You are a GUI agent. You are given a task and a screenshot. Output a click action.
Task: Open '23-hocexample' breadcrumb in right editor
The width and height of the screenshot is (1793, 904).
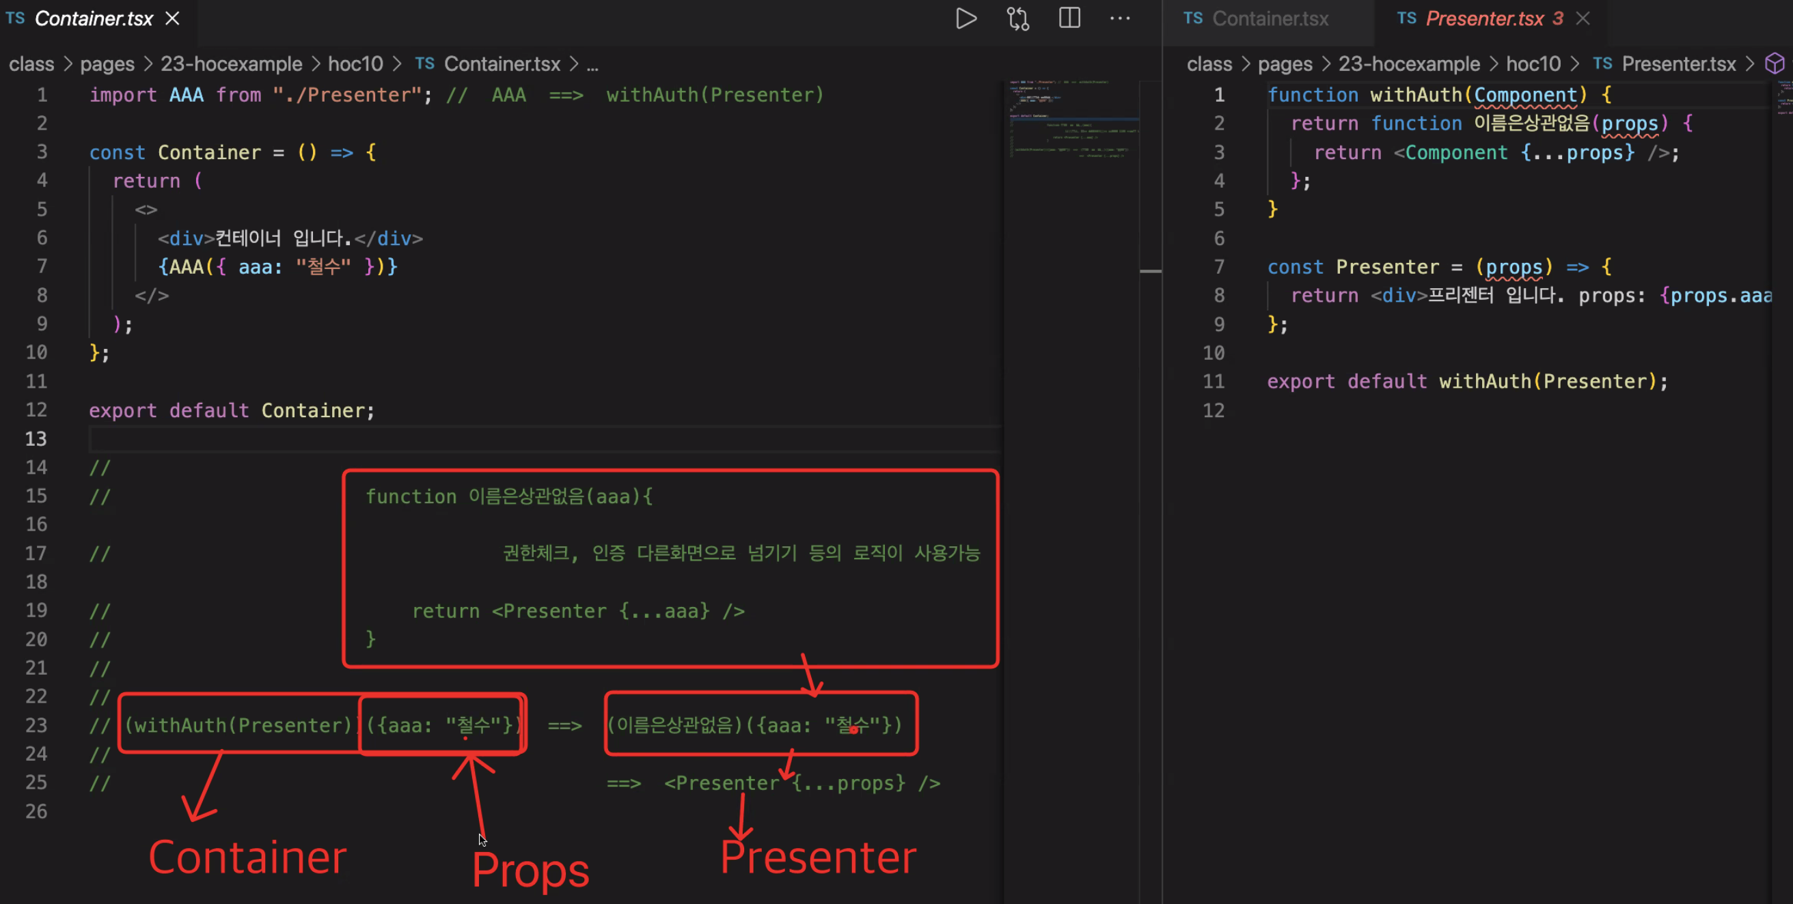click(x=1409, y=64)
